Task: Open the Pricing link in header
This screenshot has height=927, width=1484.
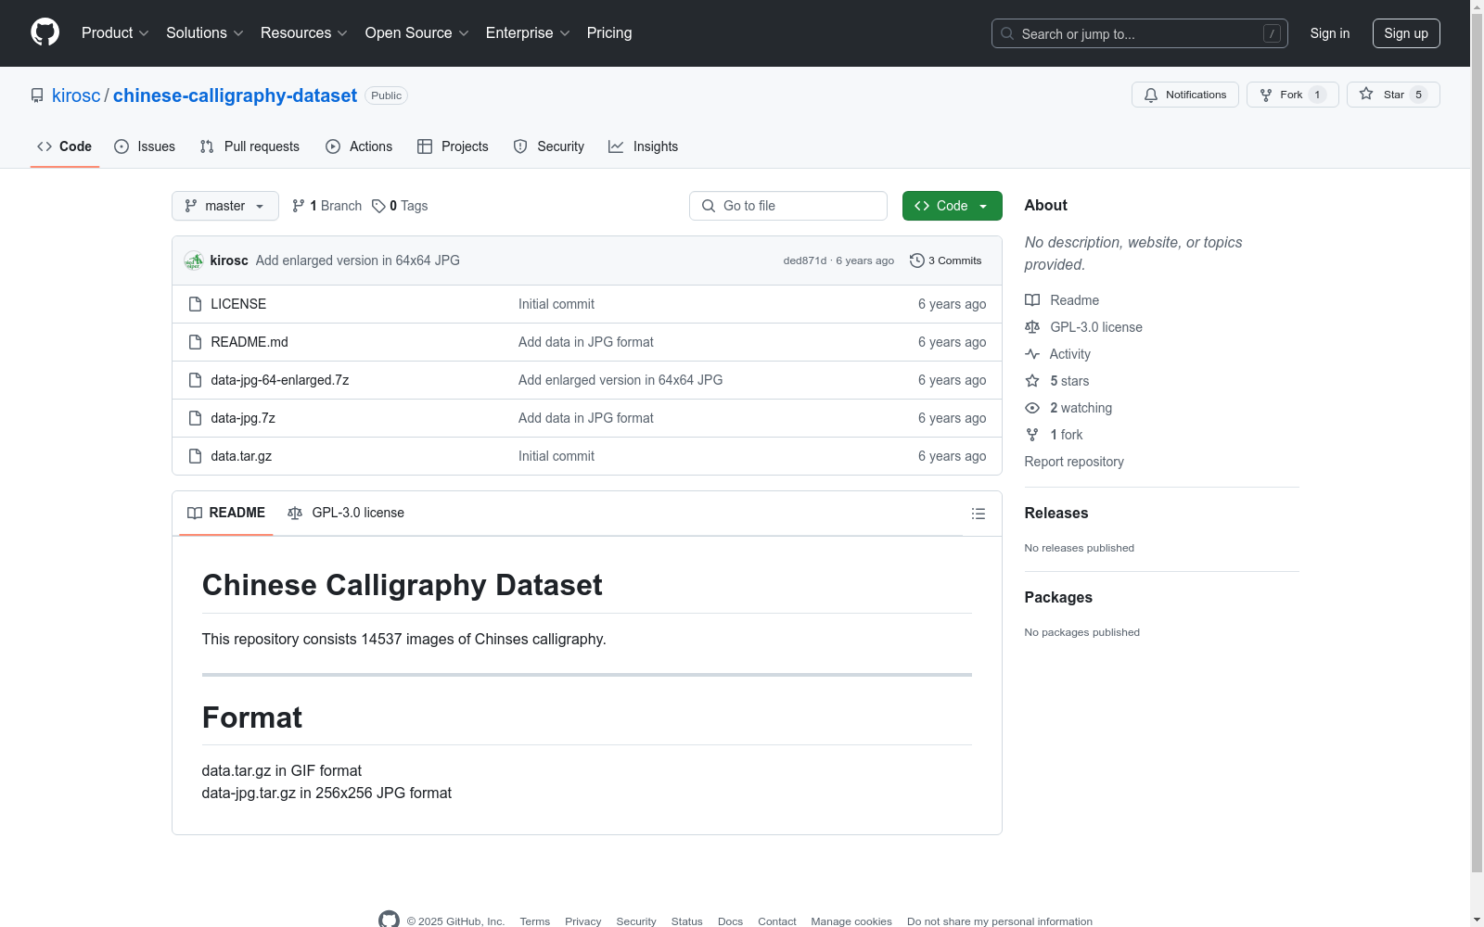Action: [609, 33]
